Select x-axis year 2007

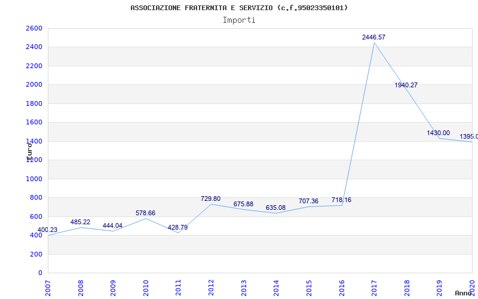click(x=48, y=288)
